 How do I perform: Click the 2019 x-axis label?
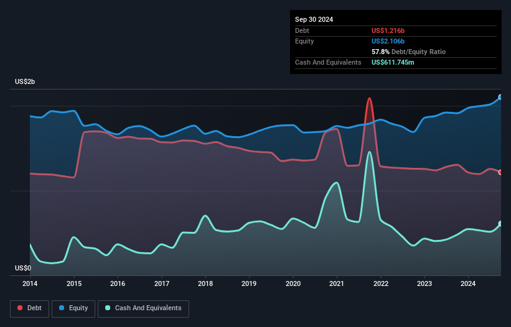pos(249,283)
